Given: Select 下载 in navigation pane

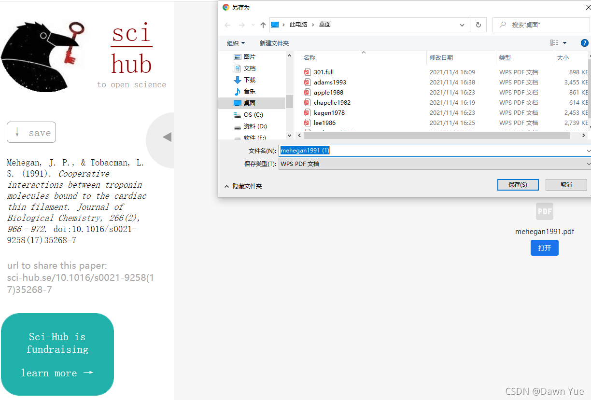Looking at the screenshot, I should pos(250,80).
